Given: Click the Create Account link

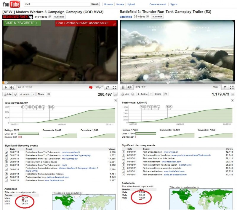Looking at the screenshot, I should (x=158, y=4).
